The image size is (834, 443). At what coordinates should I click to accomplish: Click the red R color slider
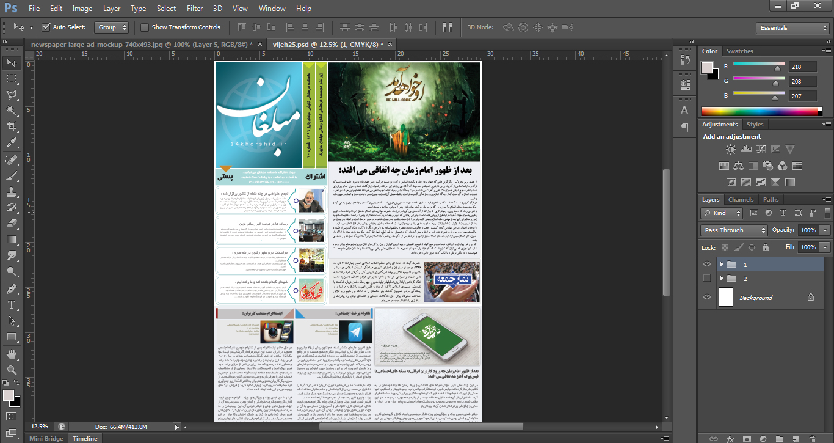coord(759,64)
